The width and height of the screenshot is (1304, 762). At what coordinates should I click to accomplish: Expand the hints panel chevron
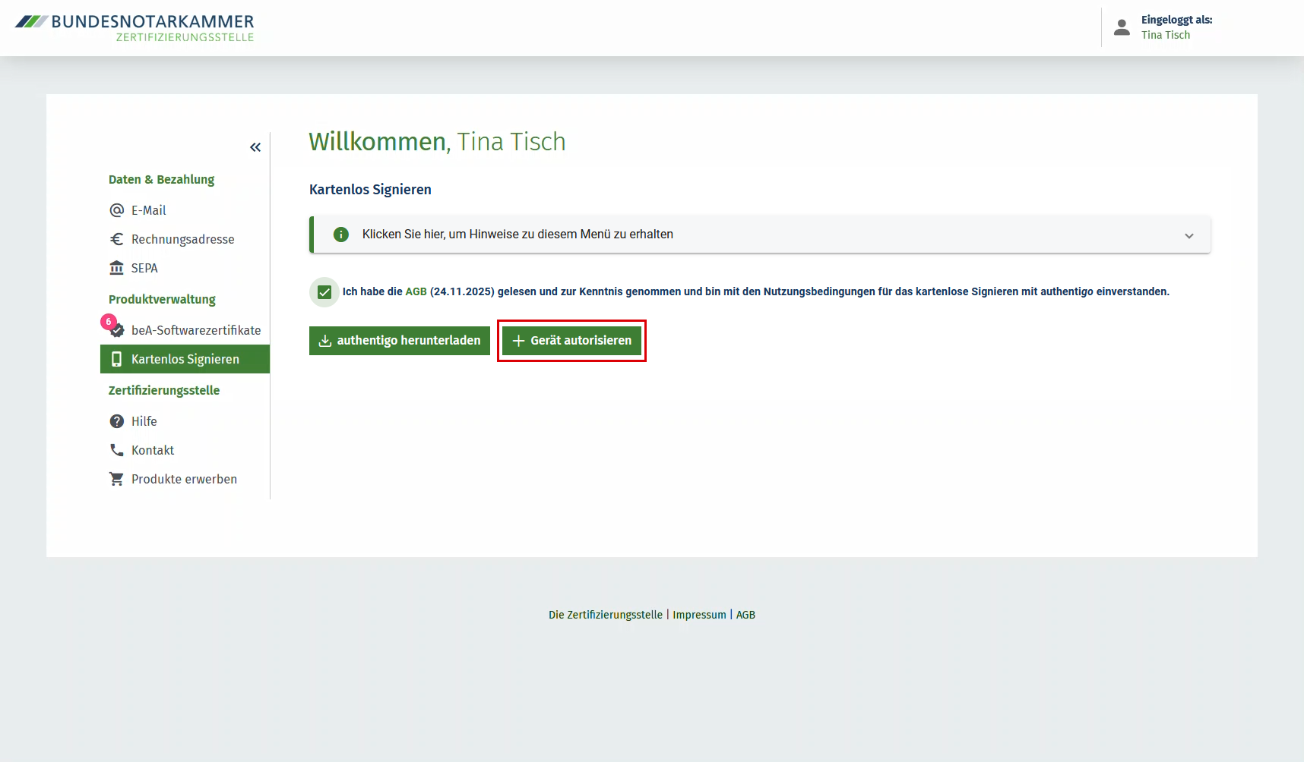point(1188,235)
